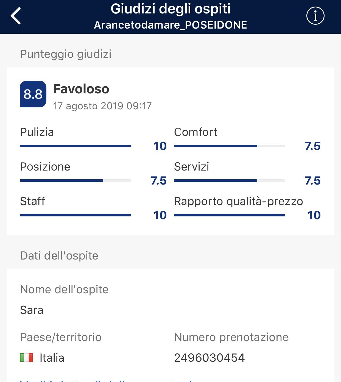Tap the back arrow in header
Image resolution: width=341 pixels, height=382 pixels.
click(x=16, y=16)
